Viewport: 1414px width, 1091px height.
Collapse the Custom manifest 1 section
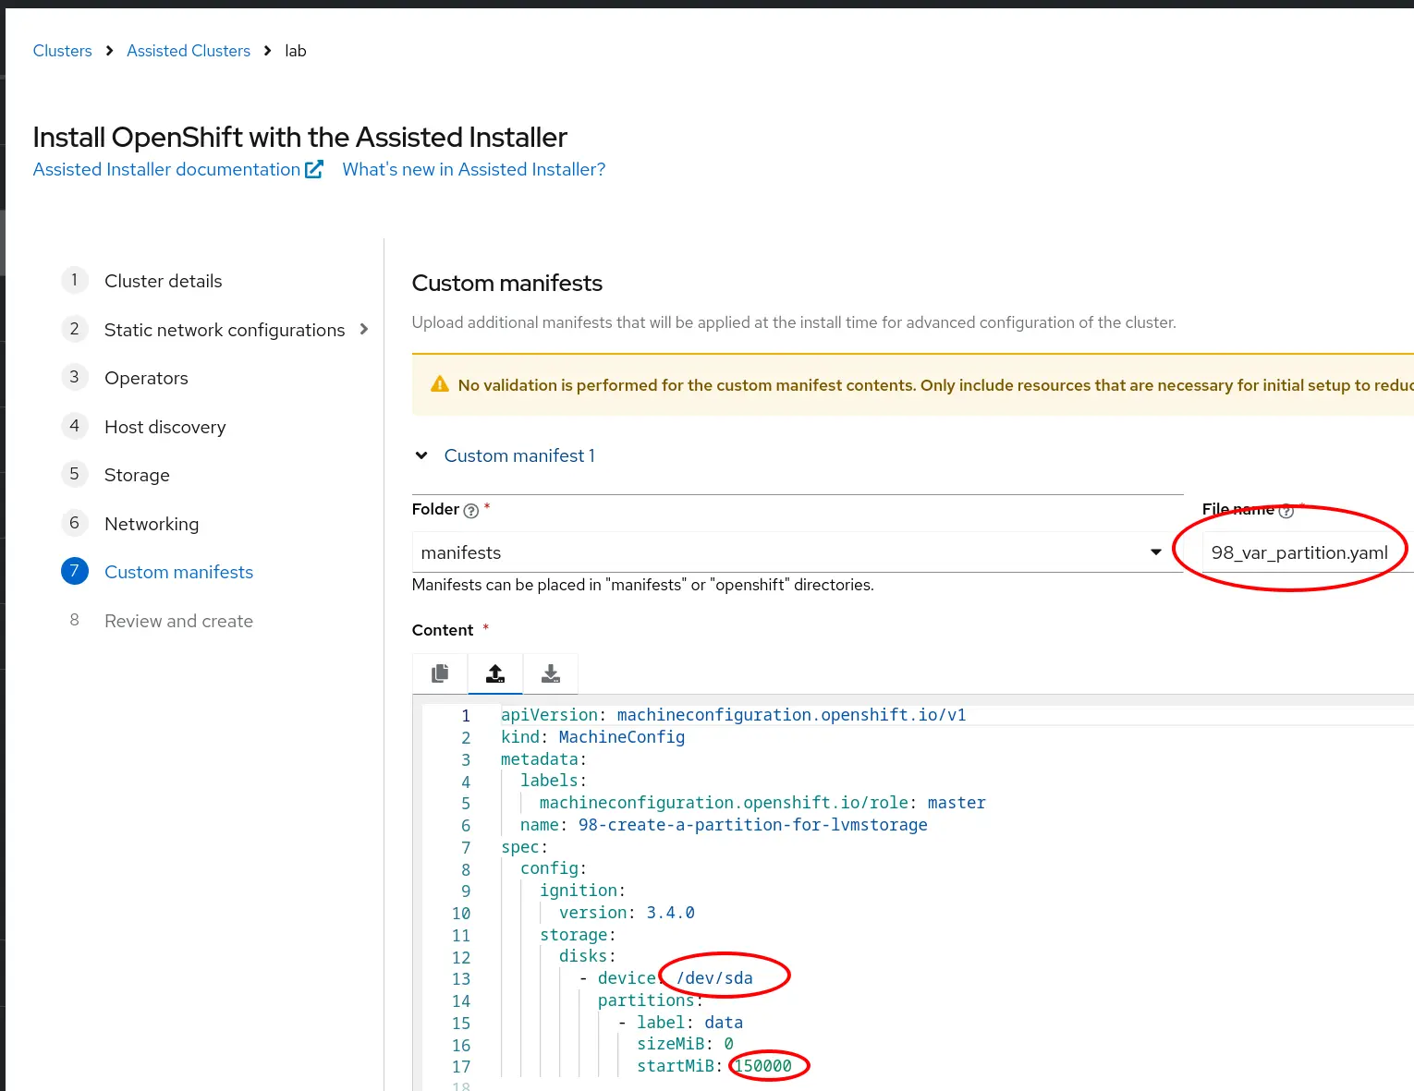coord(421,455)
